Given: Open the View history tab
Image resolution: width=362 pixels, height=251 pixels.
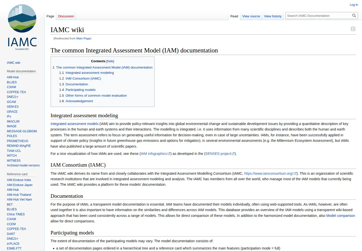Looking at the screenshot, I should (273, 16).
